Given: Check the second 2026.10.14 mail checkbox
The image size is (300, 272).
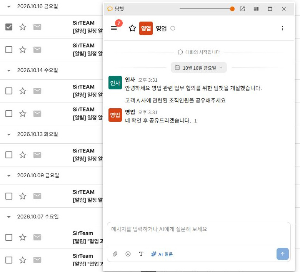Looking at the screenshot, I should pyautogui.click(x=9, y=114).
